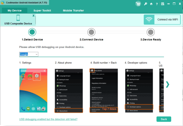Open the shopping cart purchase icon
183x126 pixels.
point(138,4)
